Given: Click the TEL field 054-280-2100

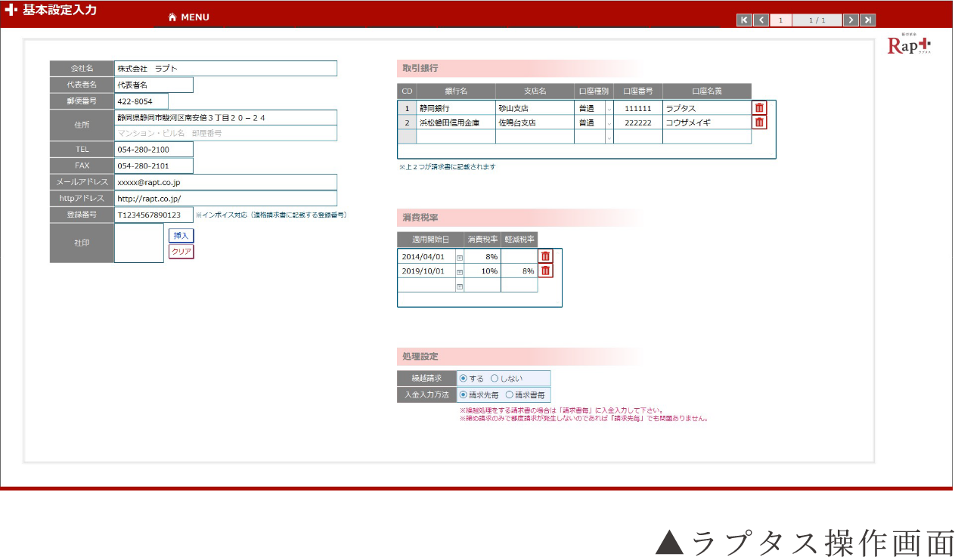Looking at the screenshot, I should pyautogui.click(x=153, y=150).
